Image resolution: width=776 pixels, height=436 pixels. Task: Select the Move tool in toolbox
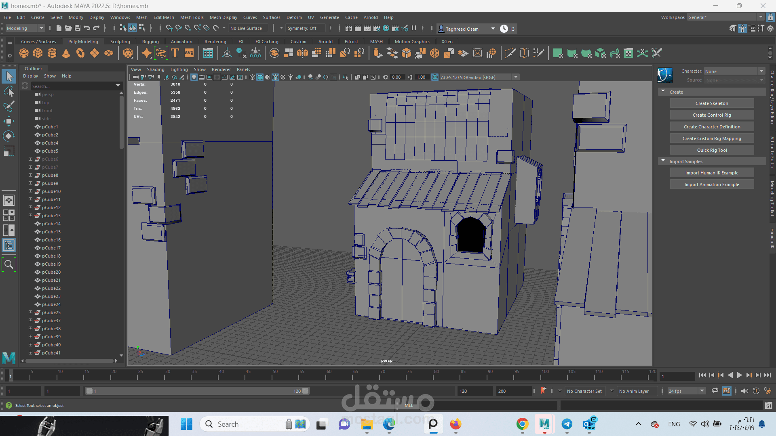pyautogui.click(x=9, y=121)
